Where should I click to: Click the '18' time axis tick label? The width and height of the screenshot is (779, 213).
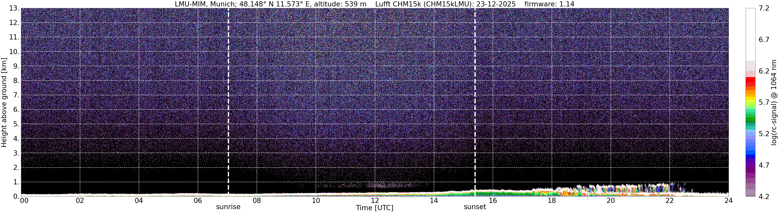tap(551, 201)
